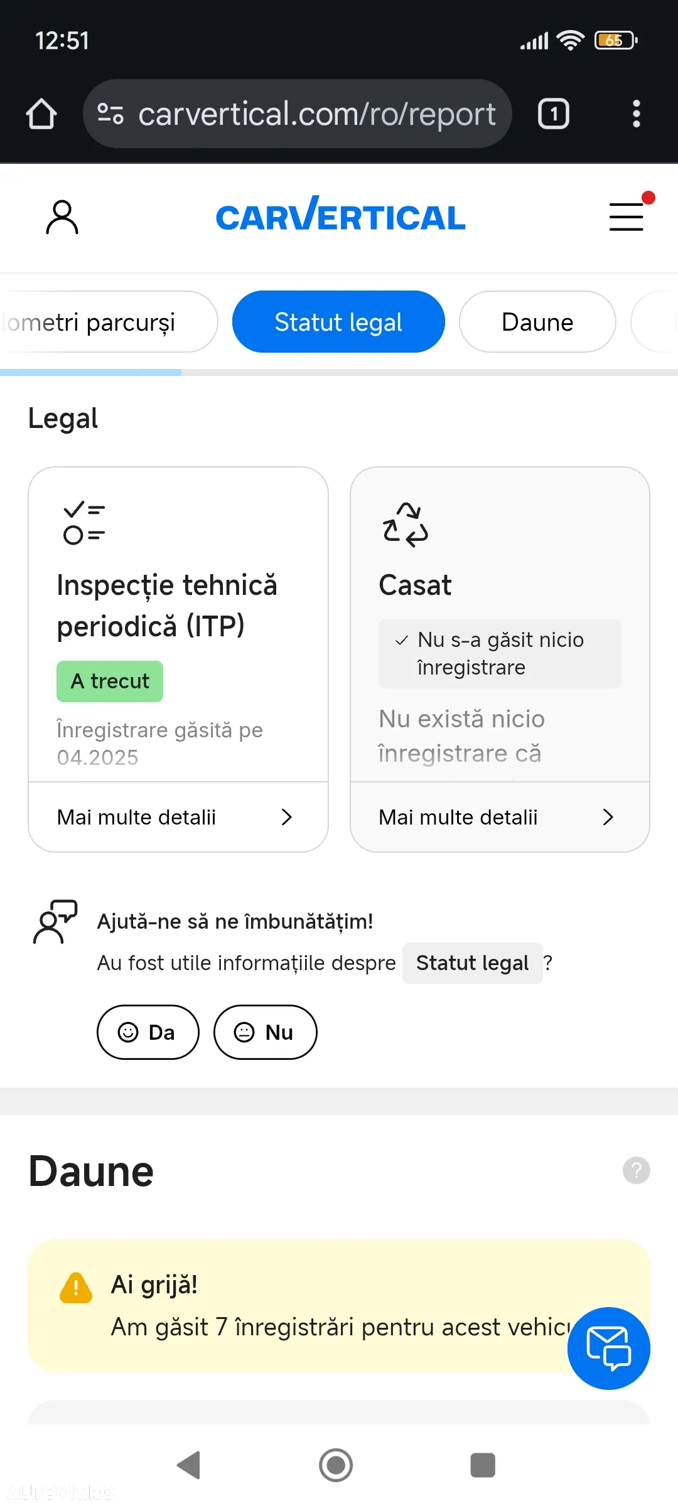Expand Mai multe detalii for ITP card
Viewport: 678px width, 1506px height.
coord(178,817)
